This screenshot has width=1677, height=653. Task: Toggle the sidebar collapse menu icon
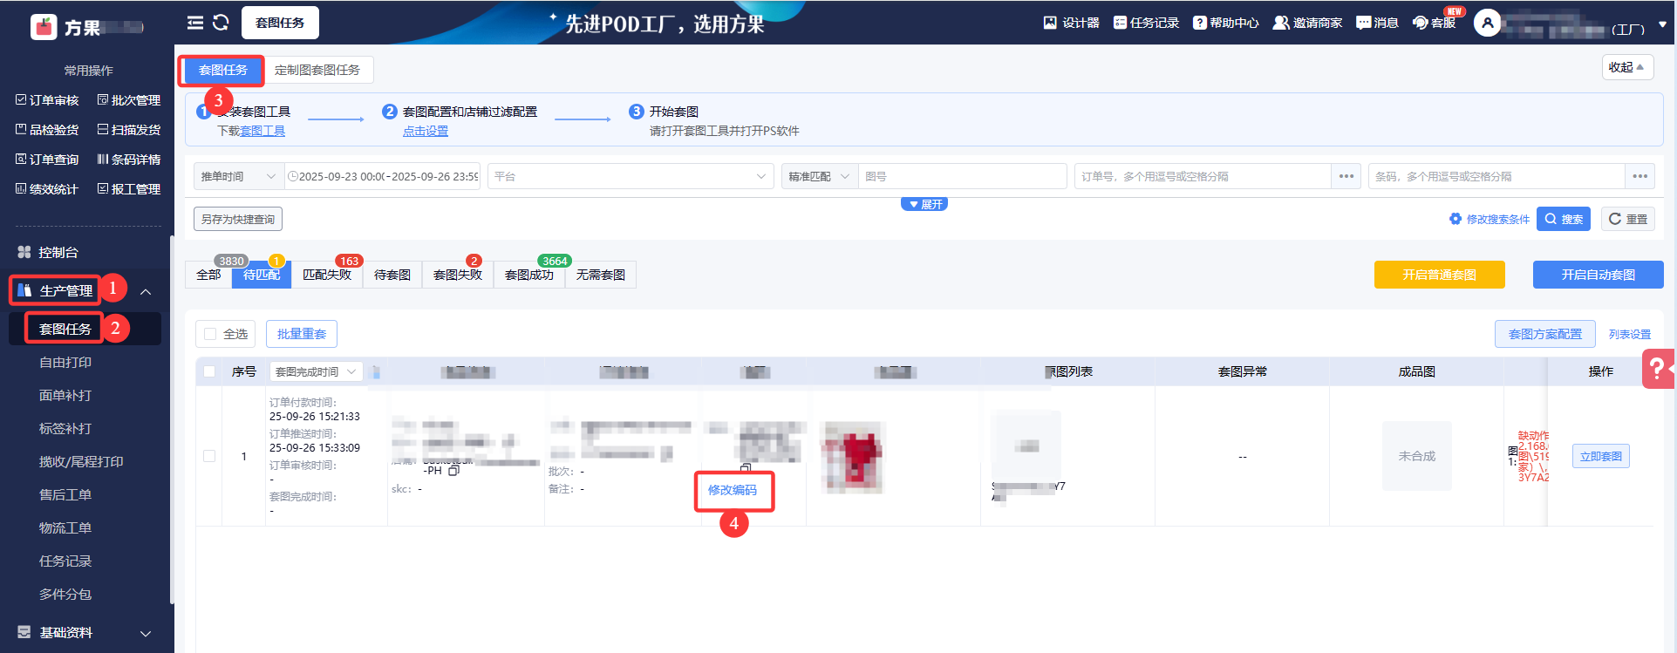point(195,23)
